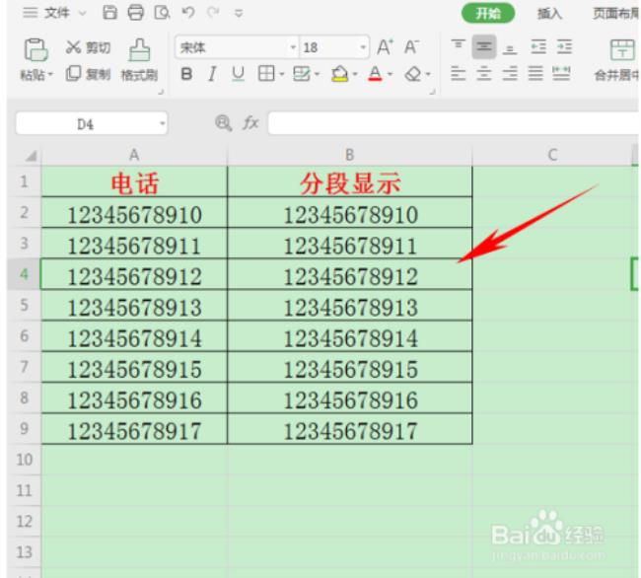Increase font size with A+ icon
Viewport: 641px width, 578px height.
click(x=385, y=47)
